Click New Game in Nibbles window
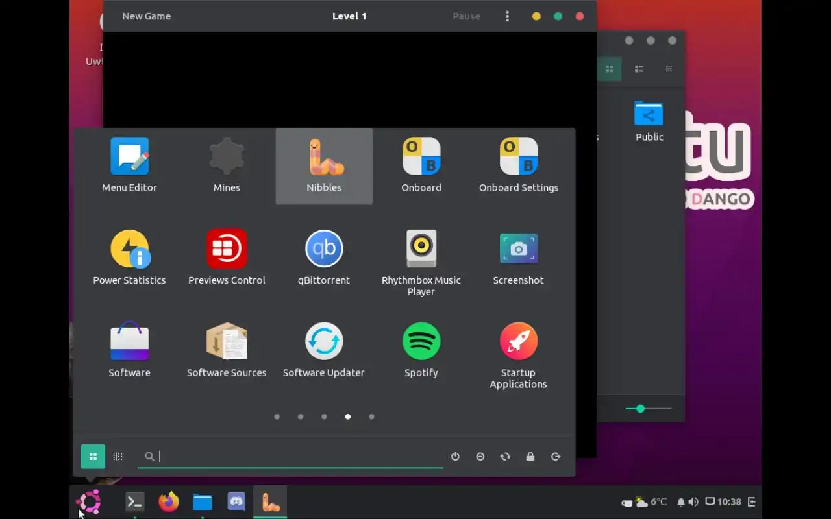The width and height of the screenshot is (831, 519). coord(147,16)
